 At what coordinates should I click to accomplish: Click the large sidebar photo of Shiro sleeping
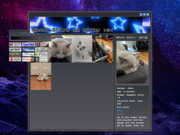[x=132, y=62]
